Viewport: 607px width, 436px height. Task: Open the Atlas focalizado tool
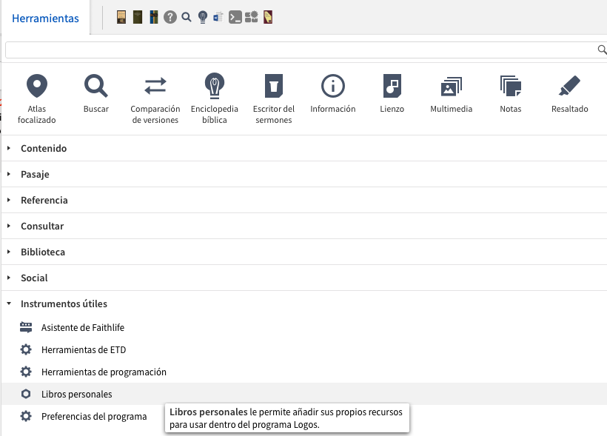pos(37,87)
